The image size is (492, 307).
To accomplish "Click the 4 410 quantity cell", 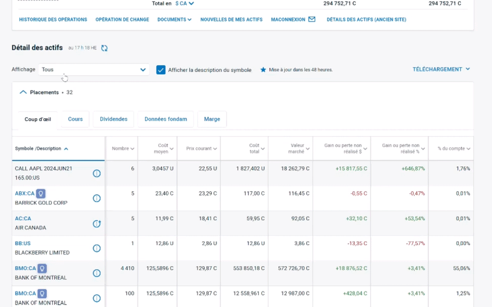I will pyautogui.click(x=127, y=269).
